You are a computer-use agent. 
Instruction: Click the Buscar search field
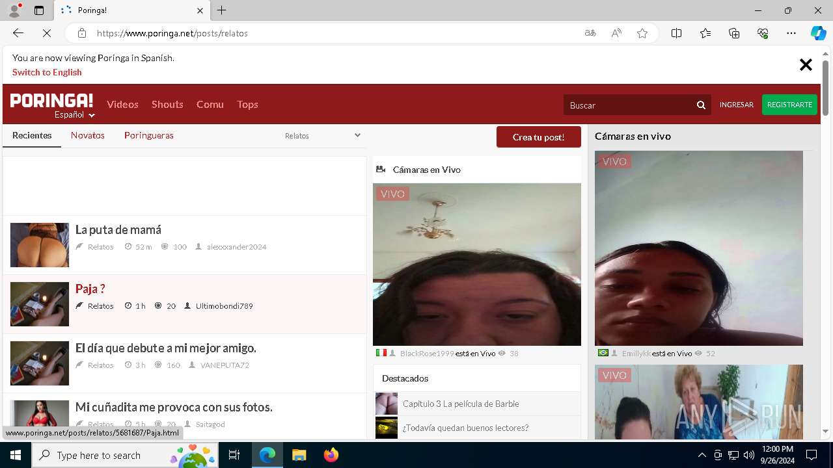click(629, 105)
